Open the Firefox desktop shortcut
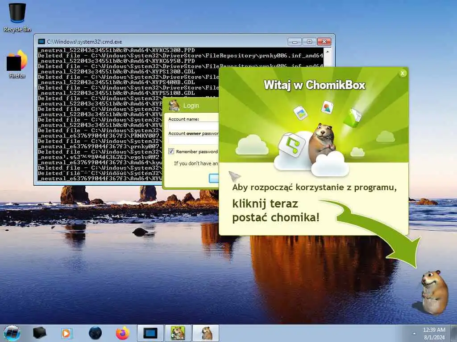 [17, 64]
